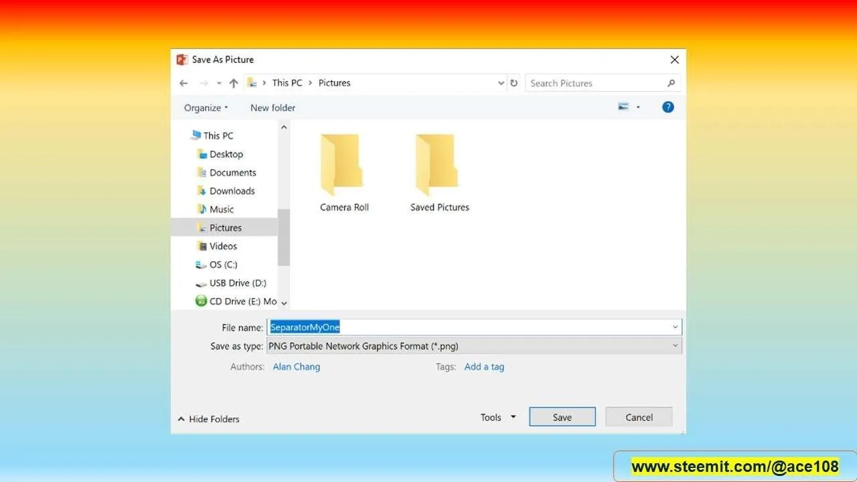Click the Refresh icon beside address bar
The image size is (857, 482).
click(514, 83)
